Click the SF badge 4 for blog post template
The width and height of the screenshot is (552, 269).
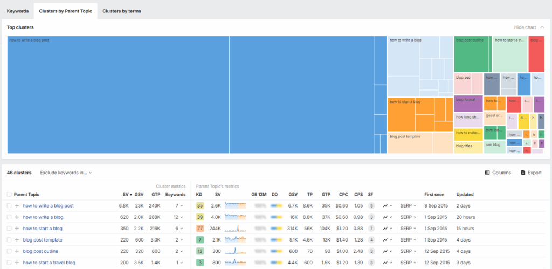click(x=371, y=240)
